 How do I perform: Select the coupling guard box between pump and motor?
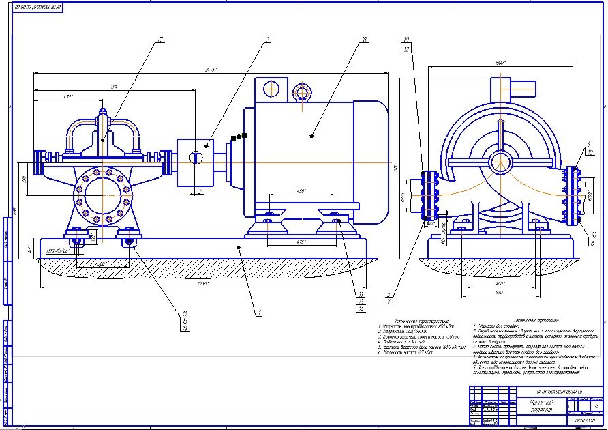point(196,162)
